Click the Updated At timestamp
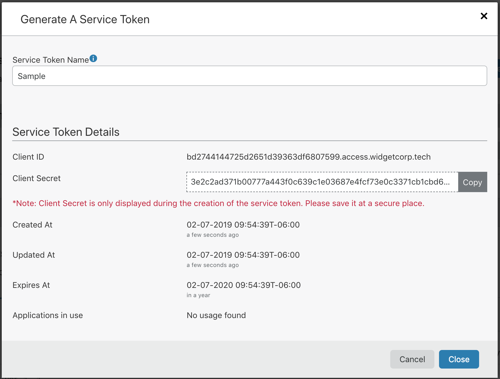The height and width of the screenshot is (379, 500). tap(243, 255)
